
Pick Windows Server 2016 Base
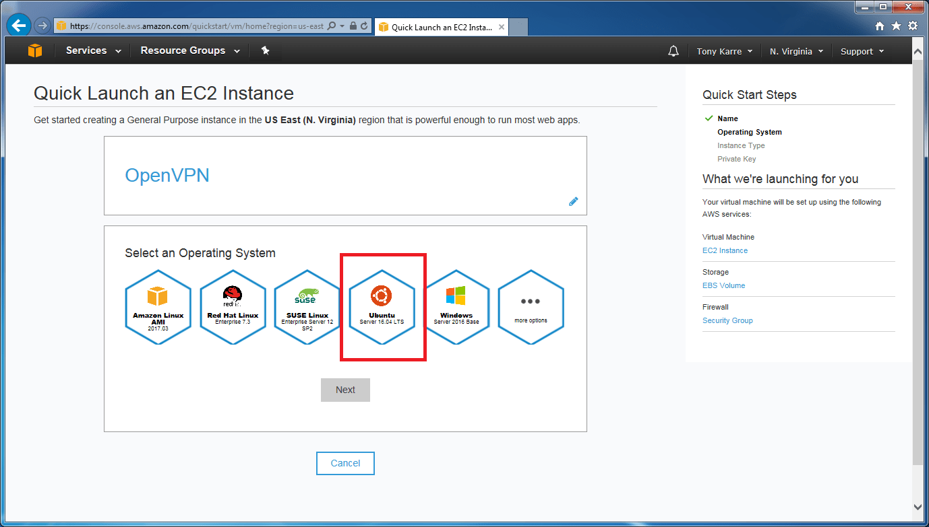[x=457, y=307]
